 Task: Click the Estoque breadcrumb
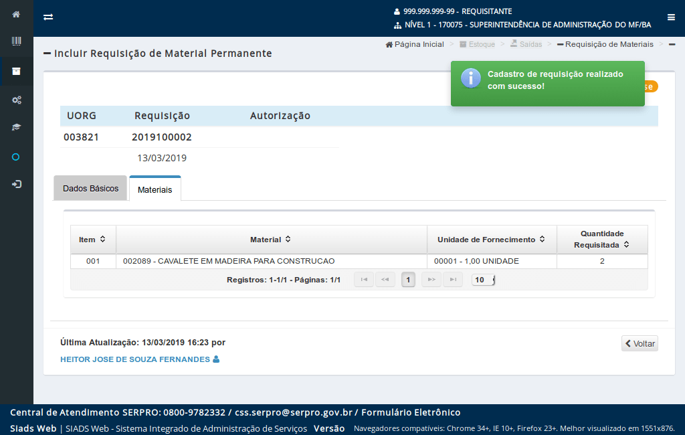[477, 44]
